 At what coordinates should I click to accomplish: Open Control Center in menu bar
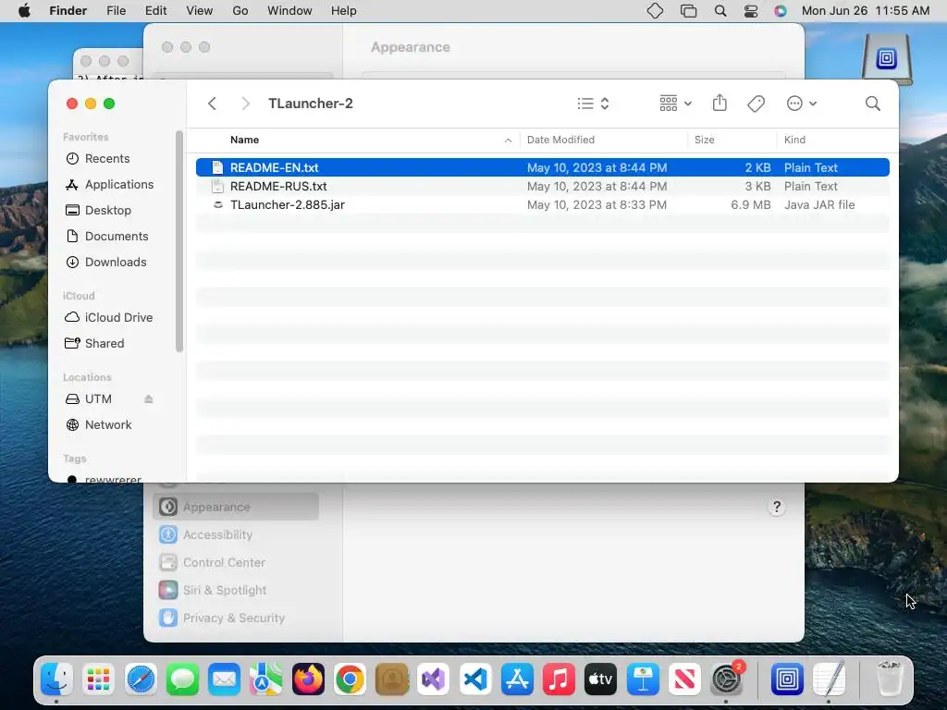751,11
